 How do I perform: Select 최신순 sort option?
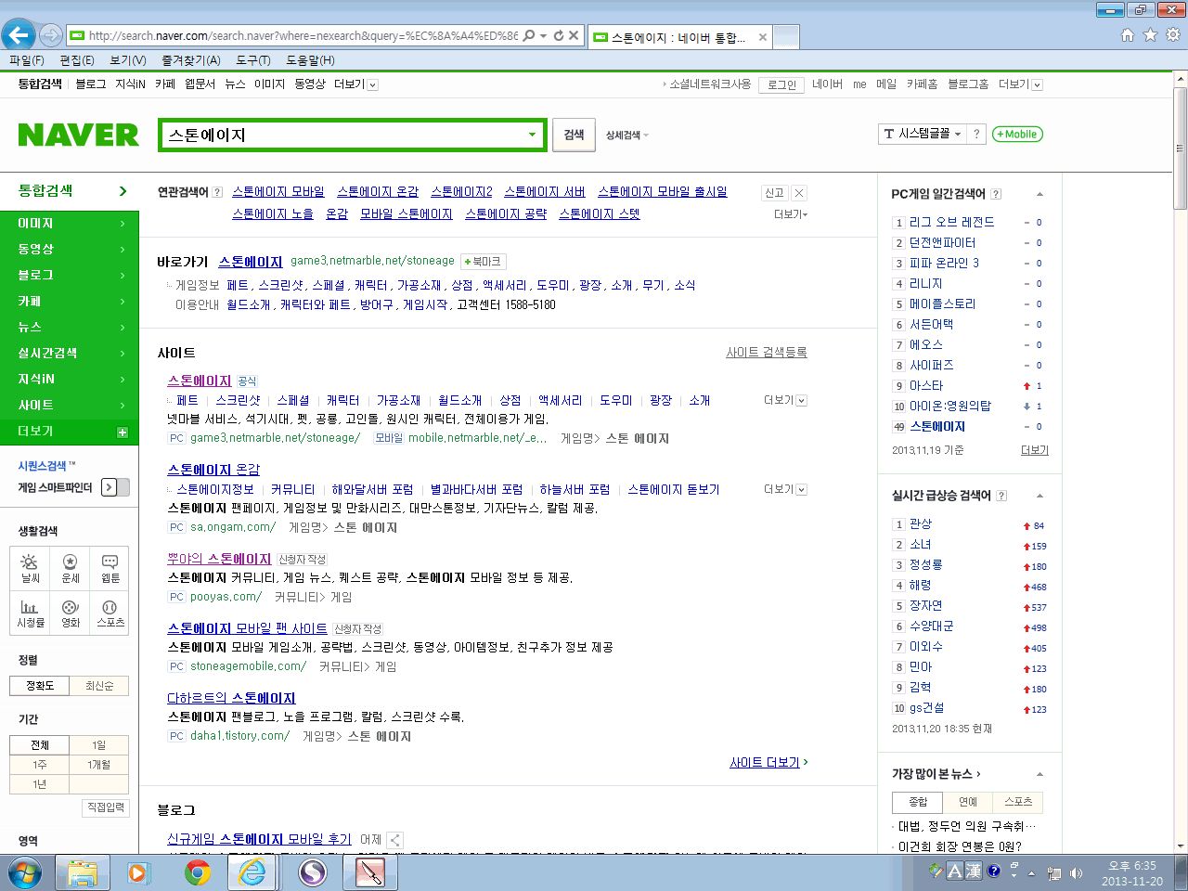click(x=99, y=686)
